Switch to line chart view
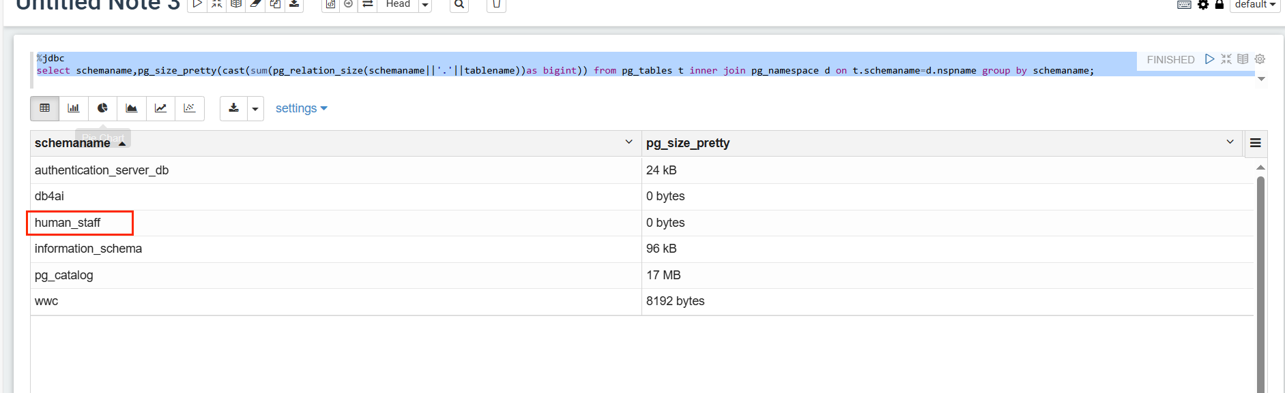Viewport: 1285px width, 393px height. [160, 108]
